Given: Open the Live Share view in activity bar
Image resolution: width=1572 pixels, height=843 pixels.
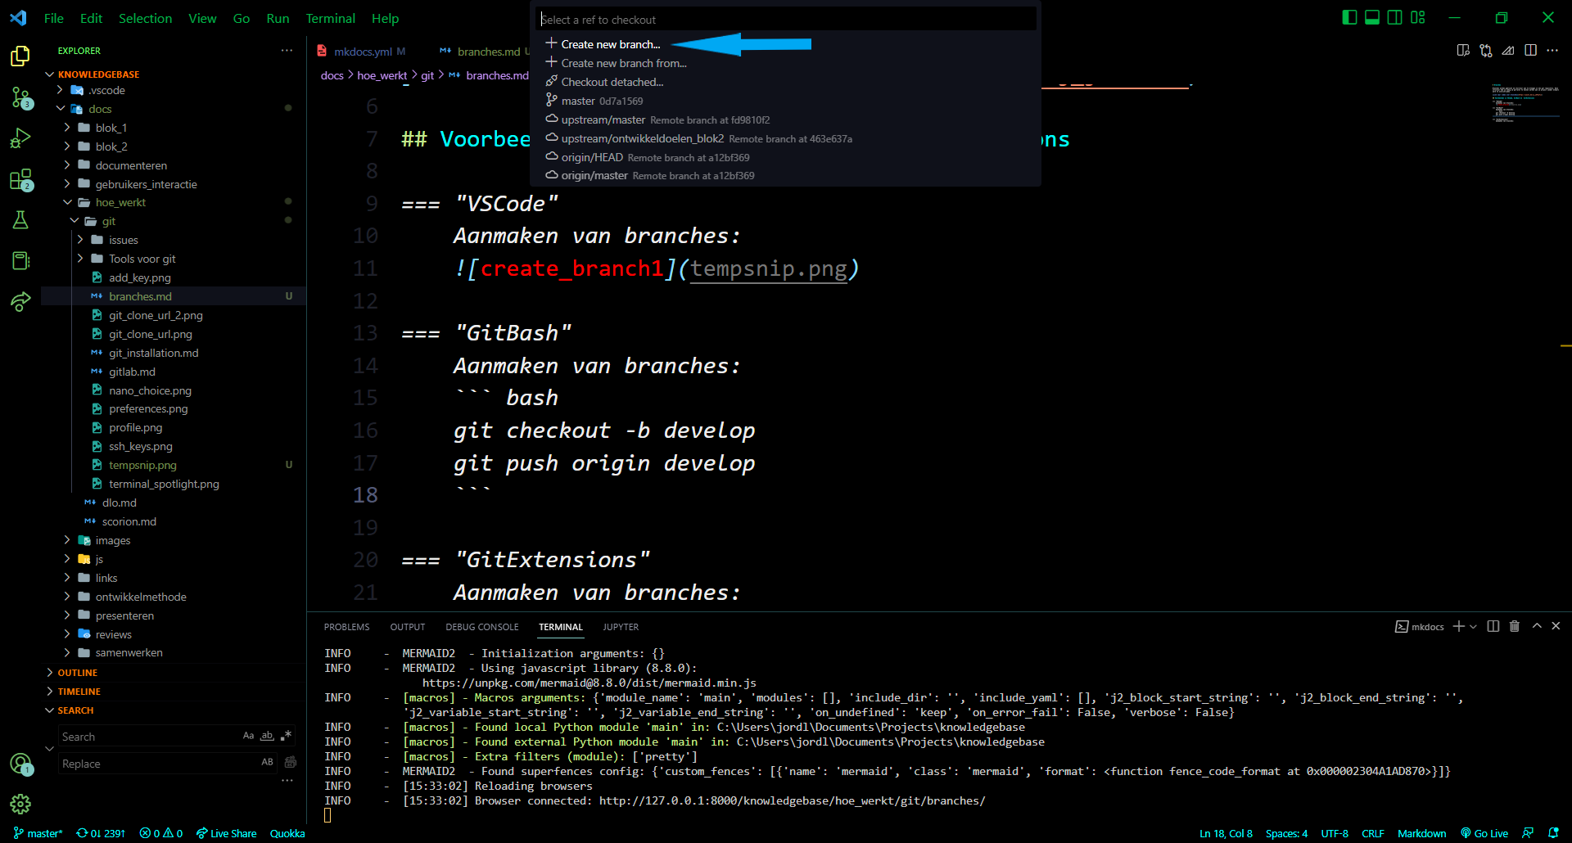Looking at the screenshot, I should coord(20,302).
